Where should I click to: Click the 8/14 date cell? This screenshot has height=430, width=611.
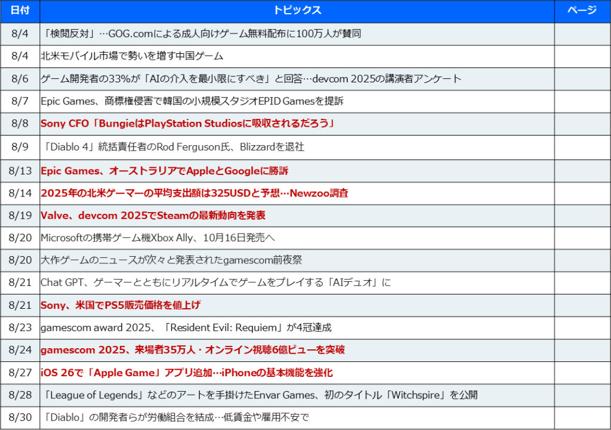(20, 193)
